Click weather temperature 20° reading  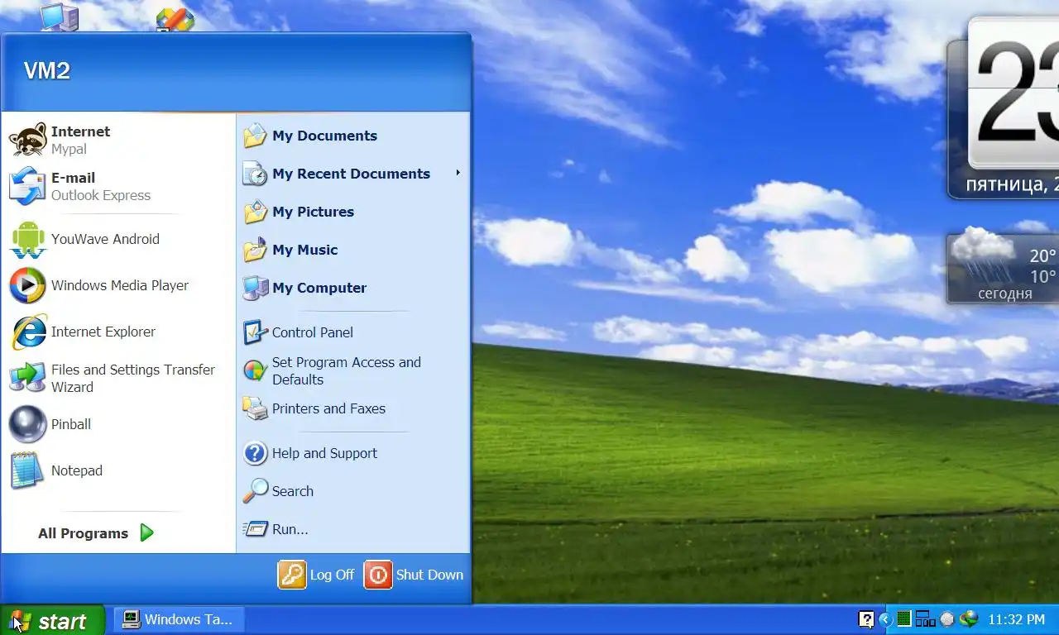click(x=1042, y=256)
